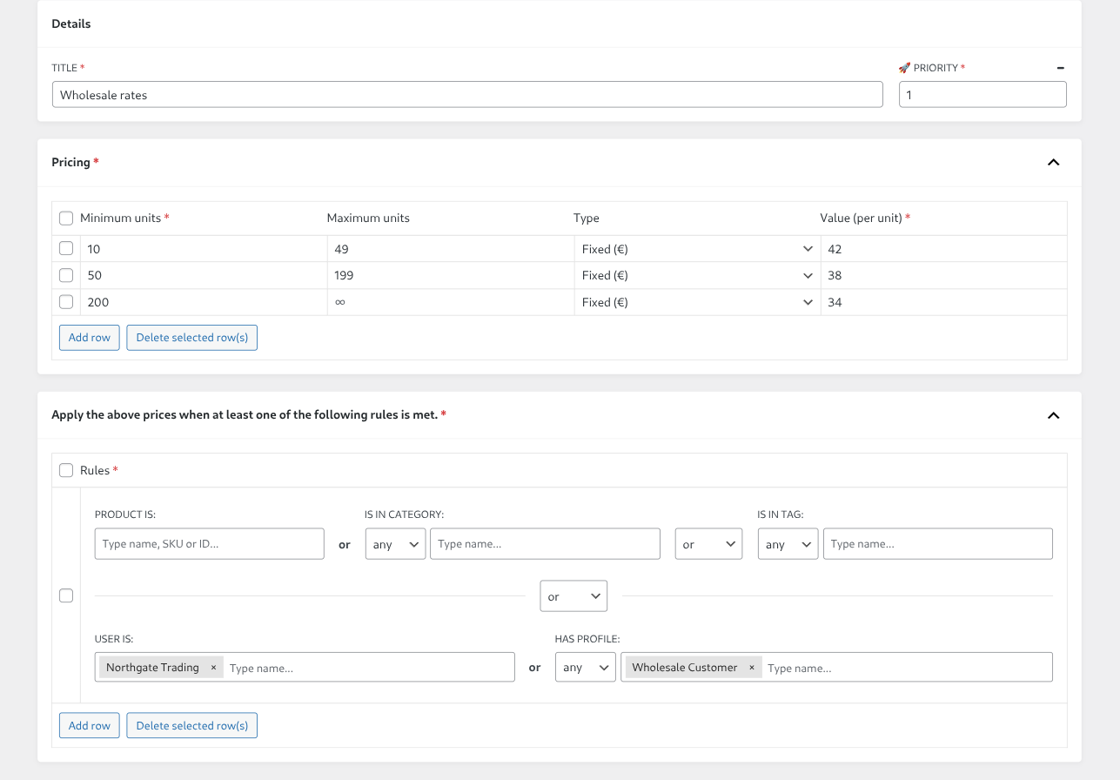The height and width of the screenshot is (780, 1120).
Task: Open the Type dropdown for the 42 row
Action: pos(697,249)
